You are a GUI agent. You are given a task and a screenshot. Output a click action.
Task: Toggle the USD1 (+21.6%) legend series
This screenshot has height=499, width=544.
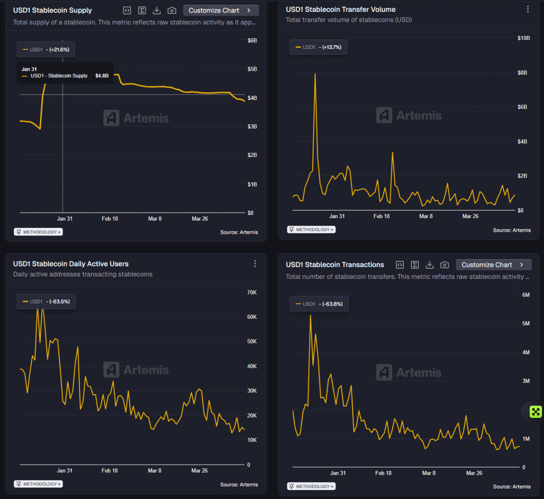(x=46, y=49)
